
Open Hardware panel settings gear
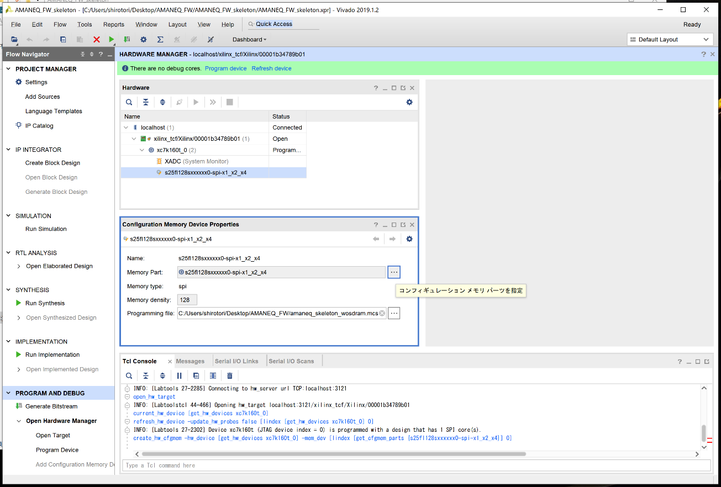click(x=409, y=102)
